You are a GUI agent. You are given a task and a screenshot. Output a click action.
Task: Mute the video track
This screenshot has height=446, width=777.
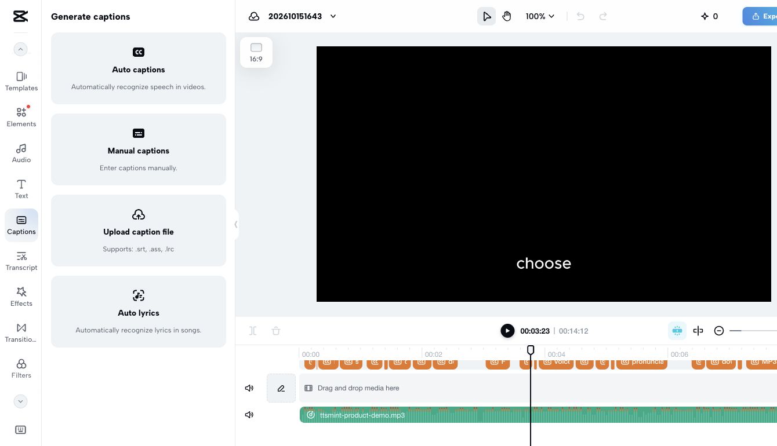point(249,388)
